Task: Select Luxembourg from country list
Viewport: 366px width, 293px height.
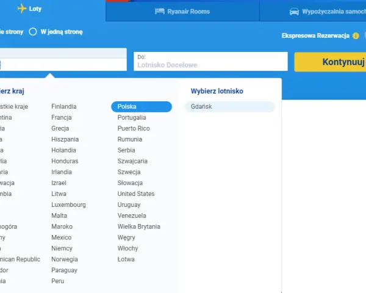Action: pyautogui.click(x=68, y=205)
